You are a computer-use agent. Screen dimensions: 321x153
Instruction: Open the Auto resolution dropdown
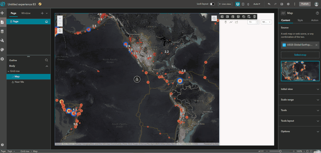(x=257, y=4)
